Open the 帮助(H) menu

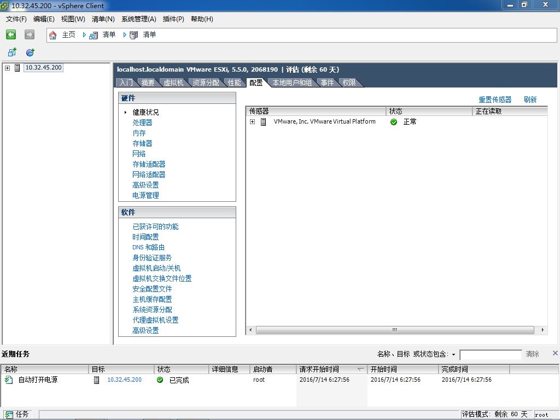click(x=202, y=19)
